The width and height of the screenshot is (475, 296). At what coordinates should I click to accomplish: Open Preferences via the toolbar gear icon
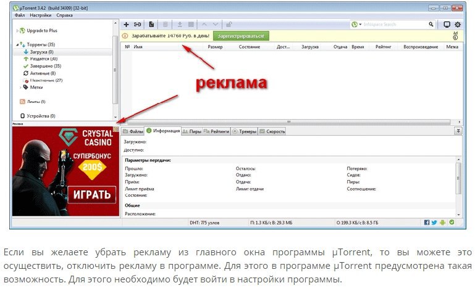(457, 25)
